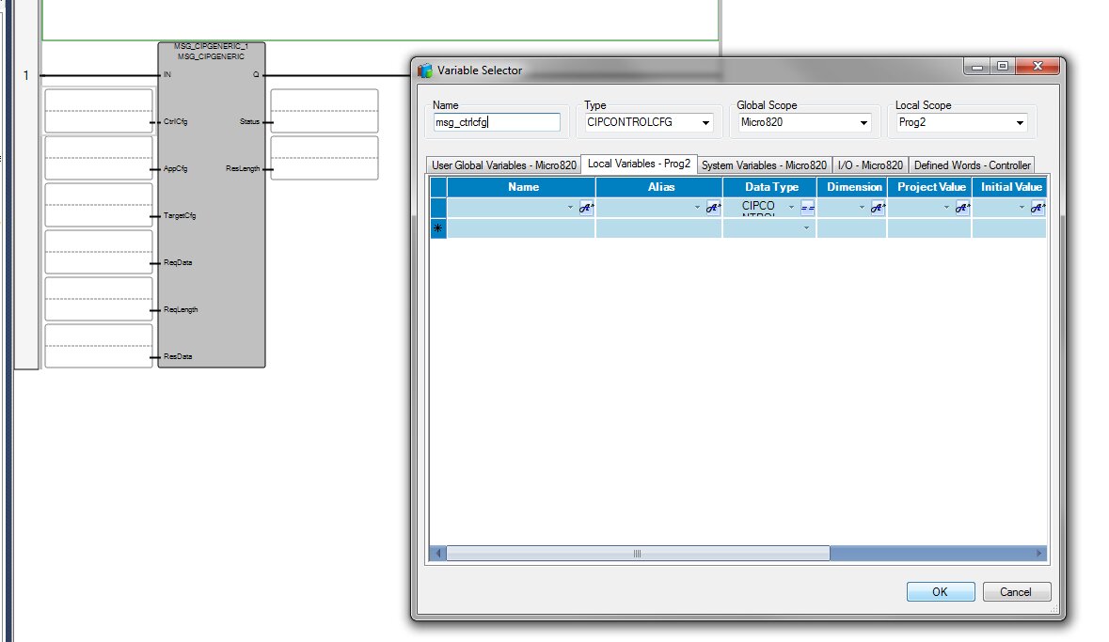This screenshot has width=1109, height=642.
Task: Click the scrollbar right arrow in the grid
Action: coord(1039,554)
